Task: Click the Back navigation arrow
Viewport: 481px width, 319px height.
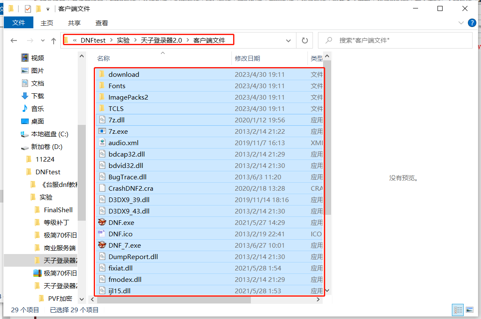Action: pyautogui.click(x=14, y=41)
